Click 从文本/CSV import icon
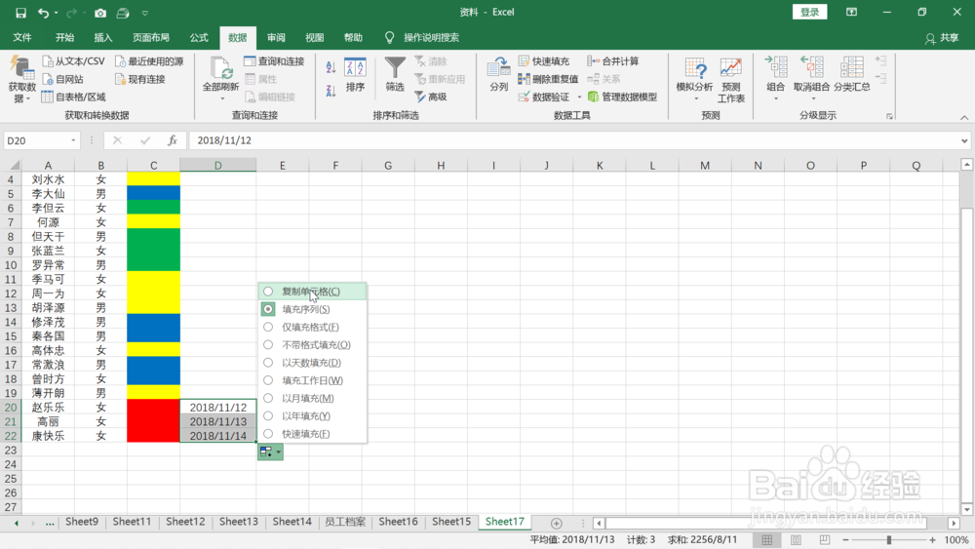The width and height of the screenshot is (975, 549). (48, 60)
